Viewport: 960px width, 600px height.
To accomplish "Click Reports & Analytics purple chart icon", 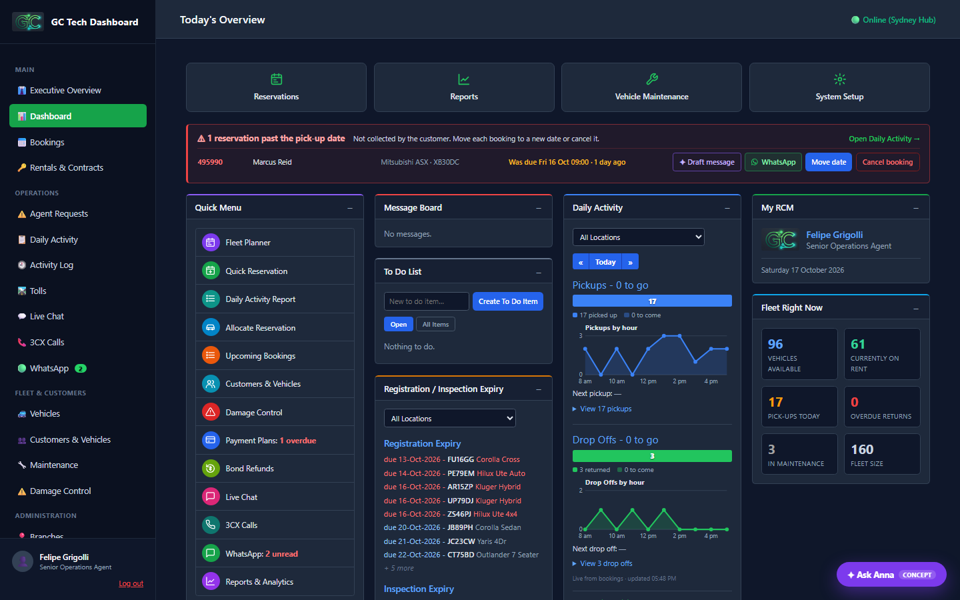I will click(211, 581).
